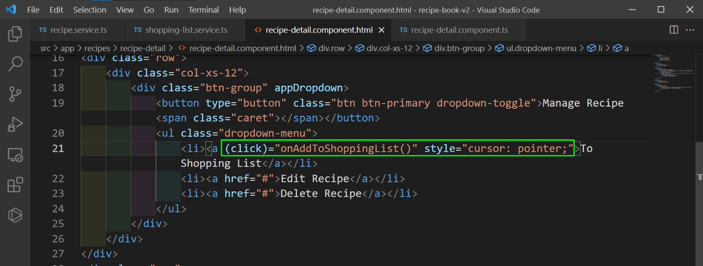
Task: Open the Remote Explorer view
Action: click(15, 155)
